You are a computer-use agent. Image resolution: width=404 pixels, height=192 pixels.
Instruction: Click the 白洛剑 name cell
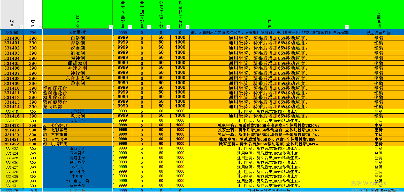pos(78,38)
